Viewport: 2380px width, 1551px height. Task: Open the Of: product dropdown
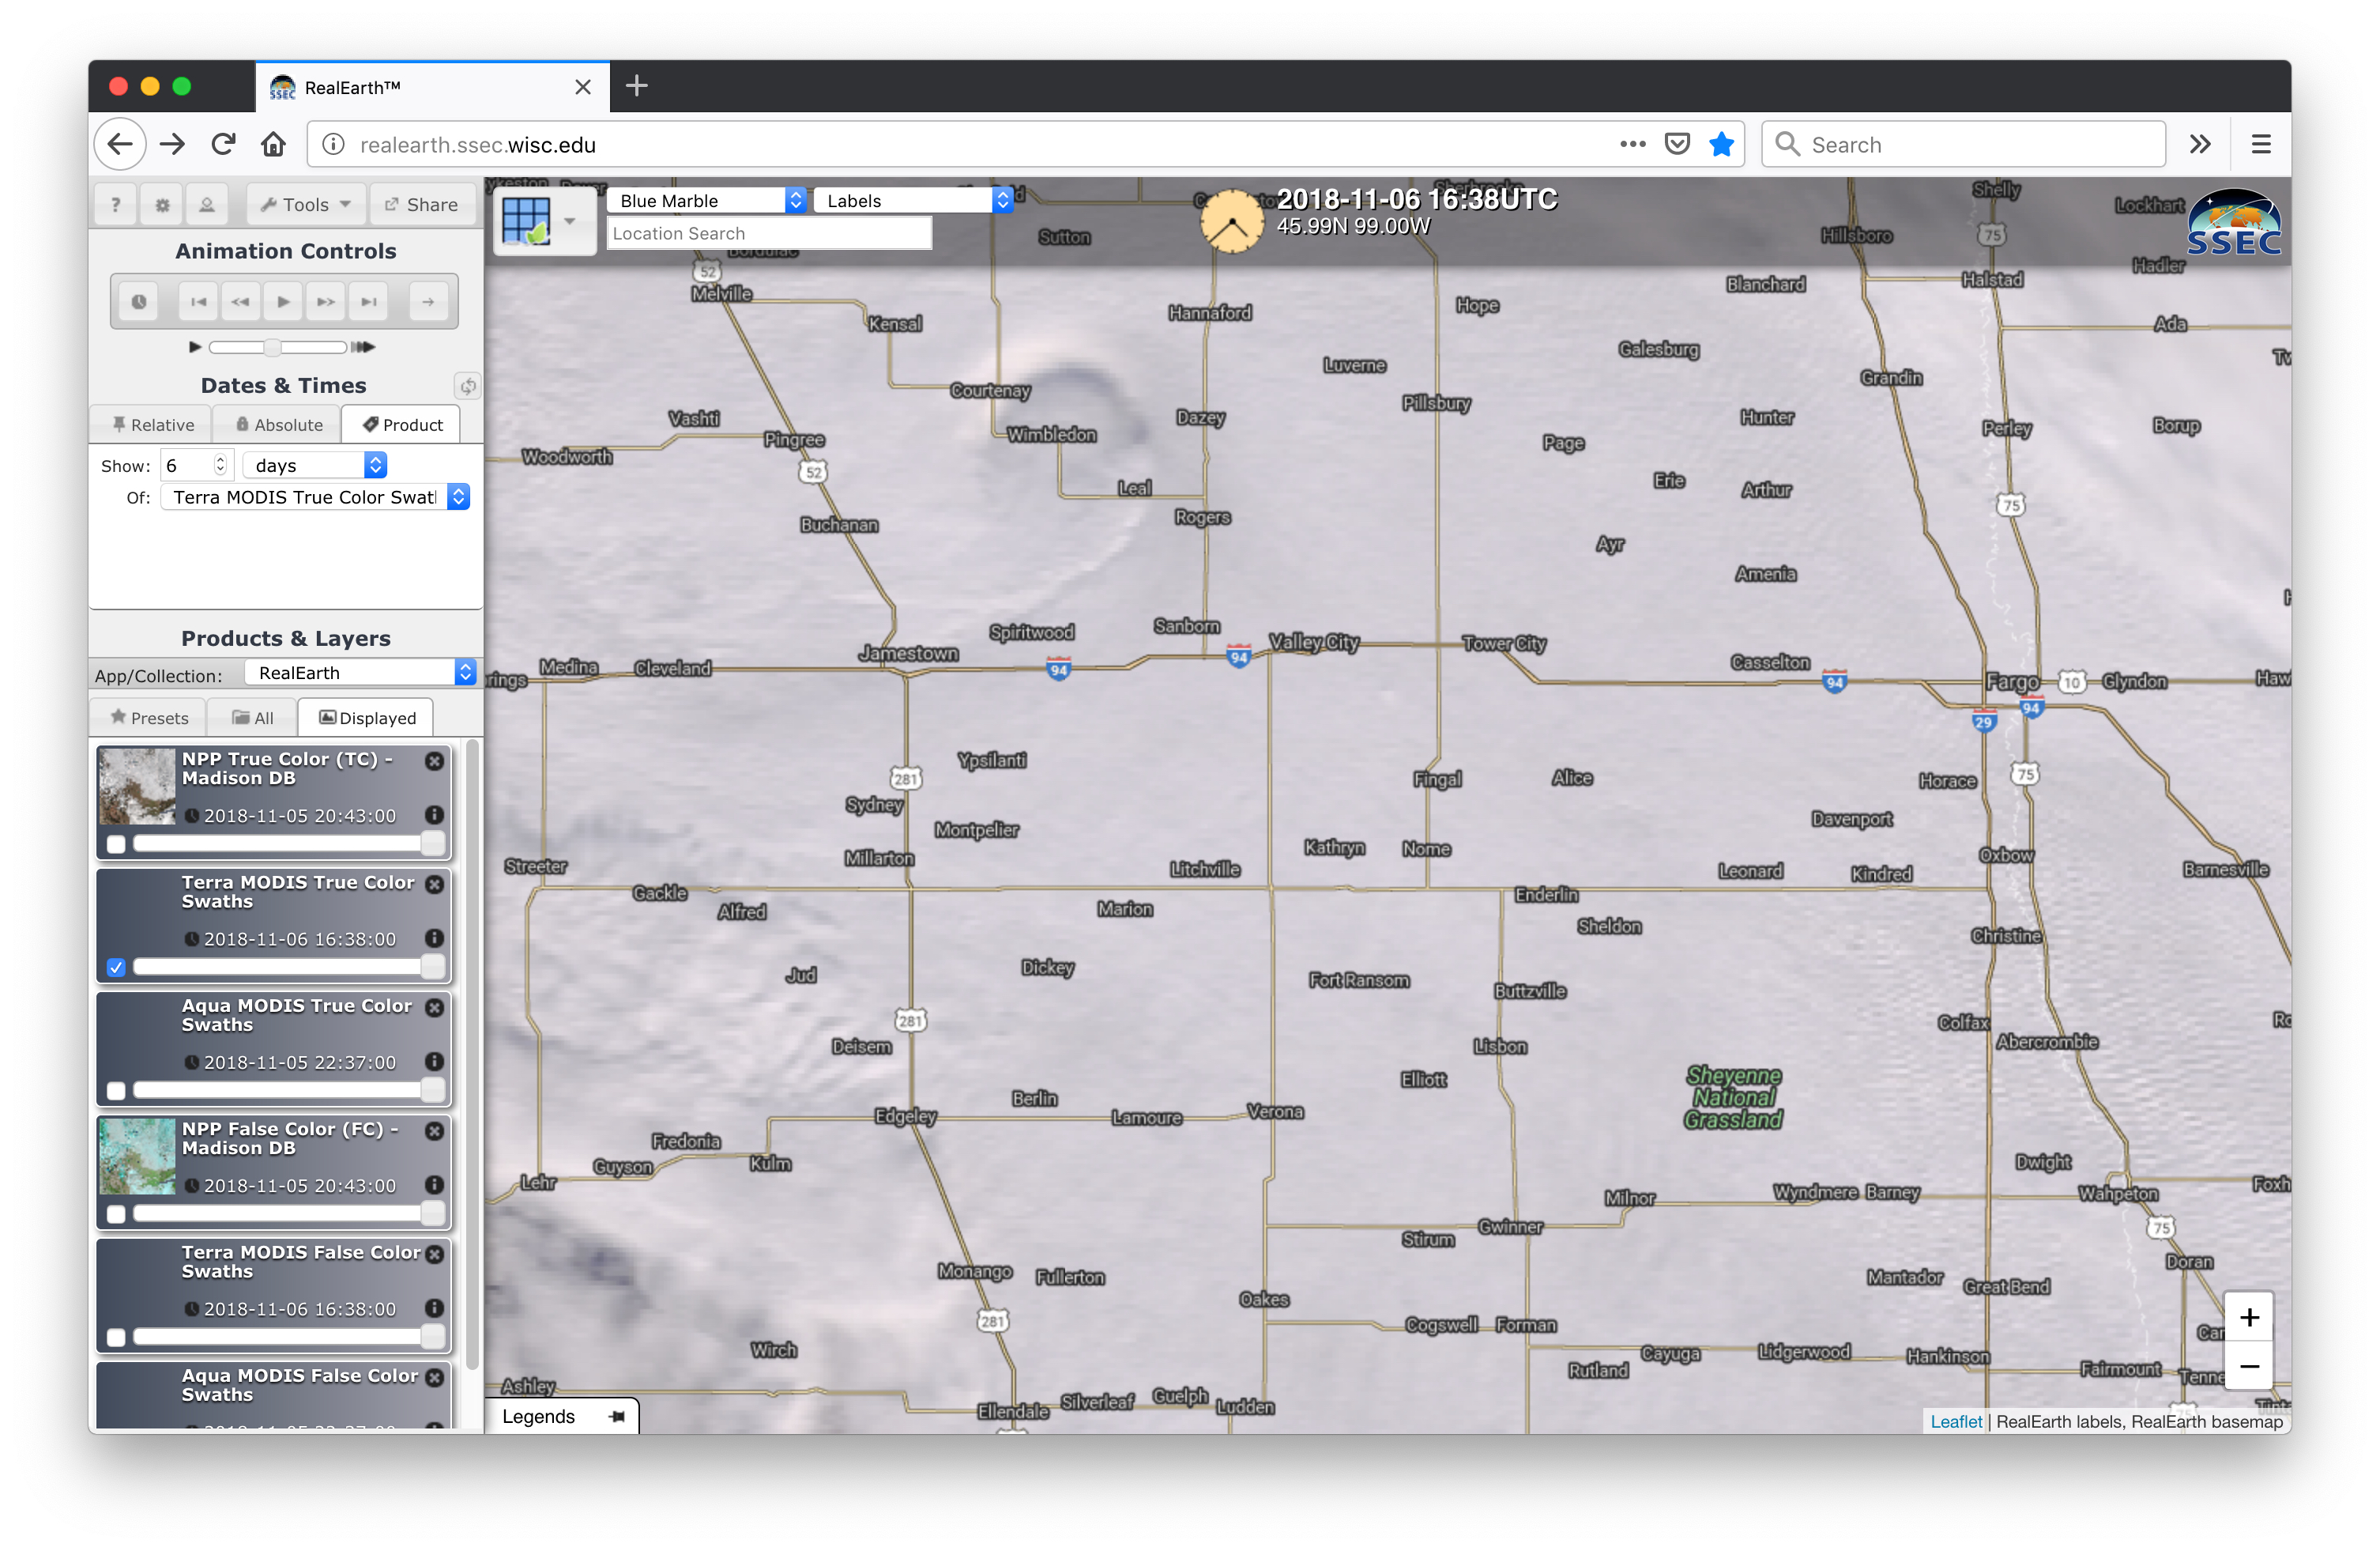click(x=315, y=496)
